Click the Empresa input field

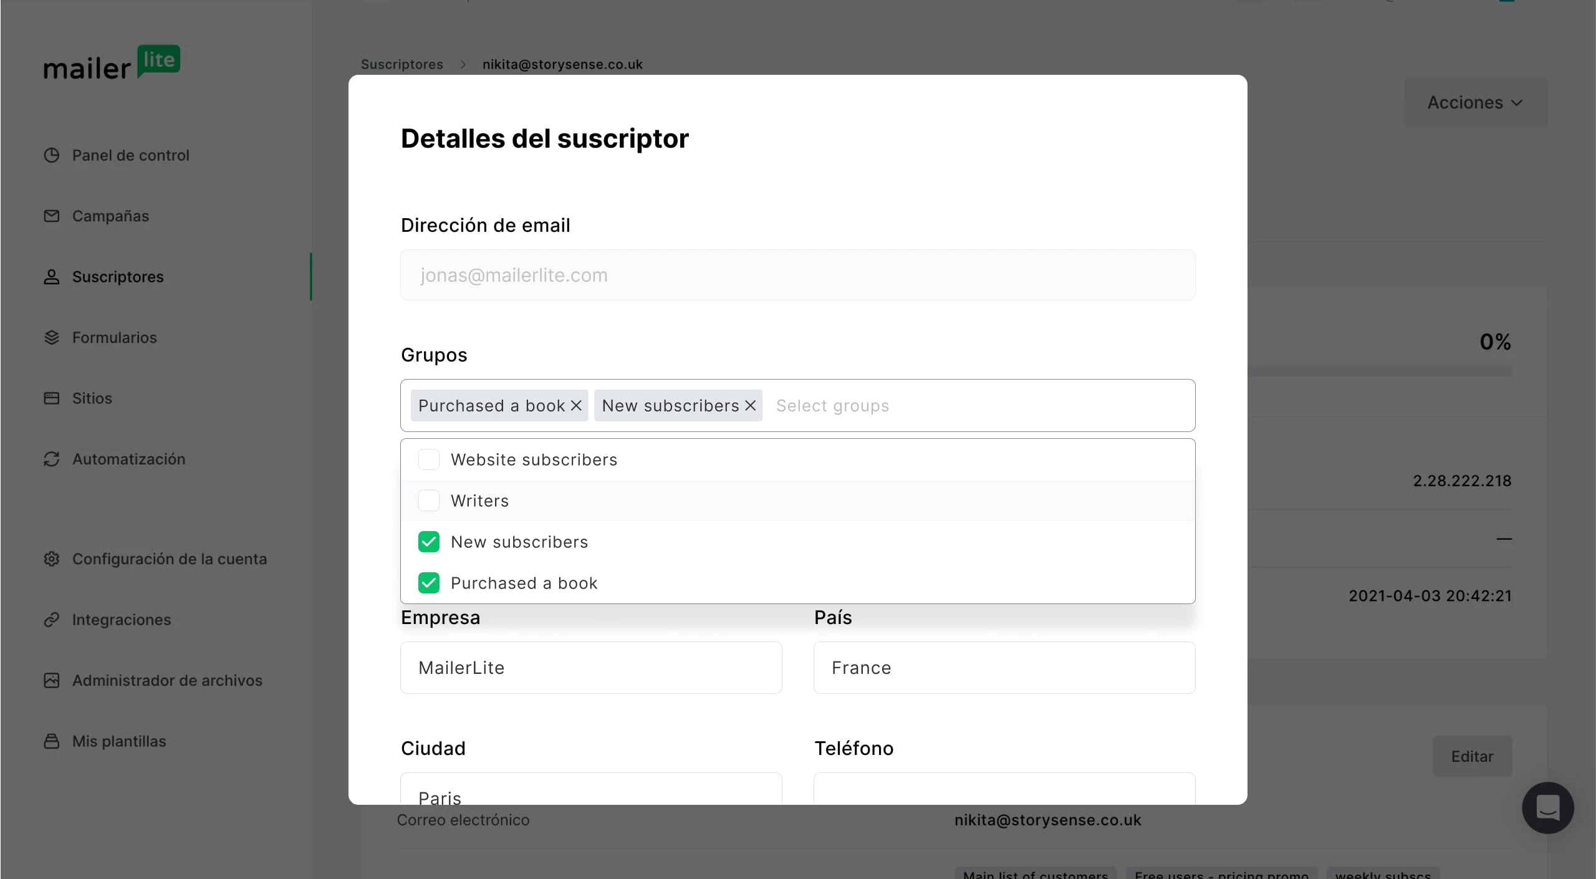point(590,668)
